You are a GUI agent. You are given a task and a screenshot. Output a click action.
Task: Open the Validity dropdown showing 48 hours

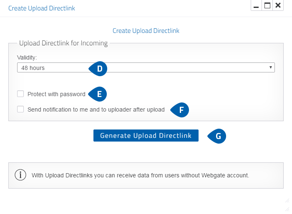[x=146, y=67]
